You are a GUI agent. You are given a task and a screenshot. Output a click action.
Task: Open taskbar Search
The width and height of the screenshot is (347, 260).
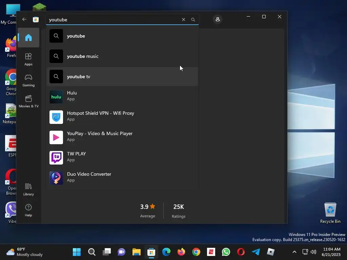point(91,252)
